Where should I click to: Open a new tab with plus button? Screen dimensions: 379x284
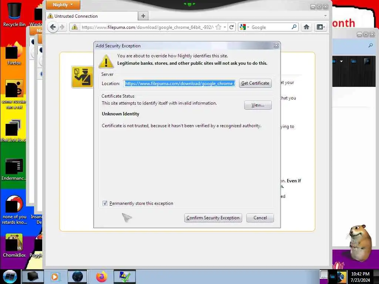tap(143, 16)
